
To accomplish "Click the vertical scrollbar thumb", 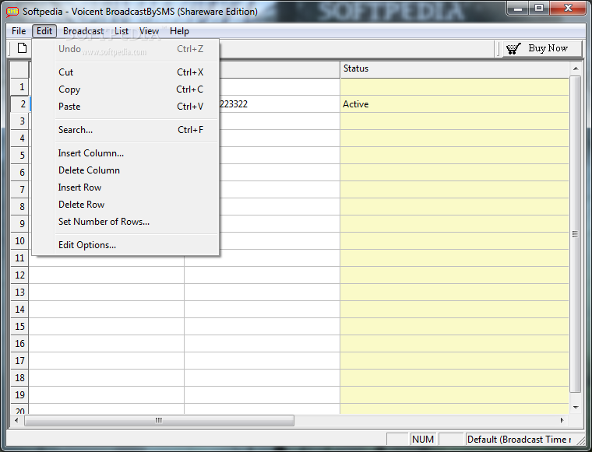I will pyautogui.click(x=576, y=234).
